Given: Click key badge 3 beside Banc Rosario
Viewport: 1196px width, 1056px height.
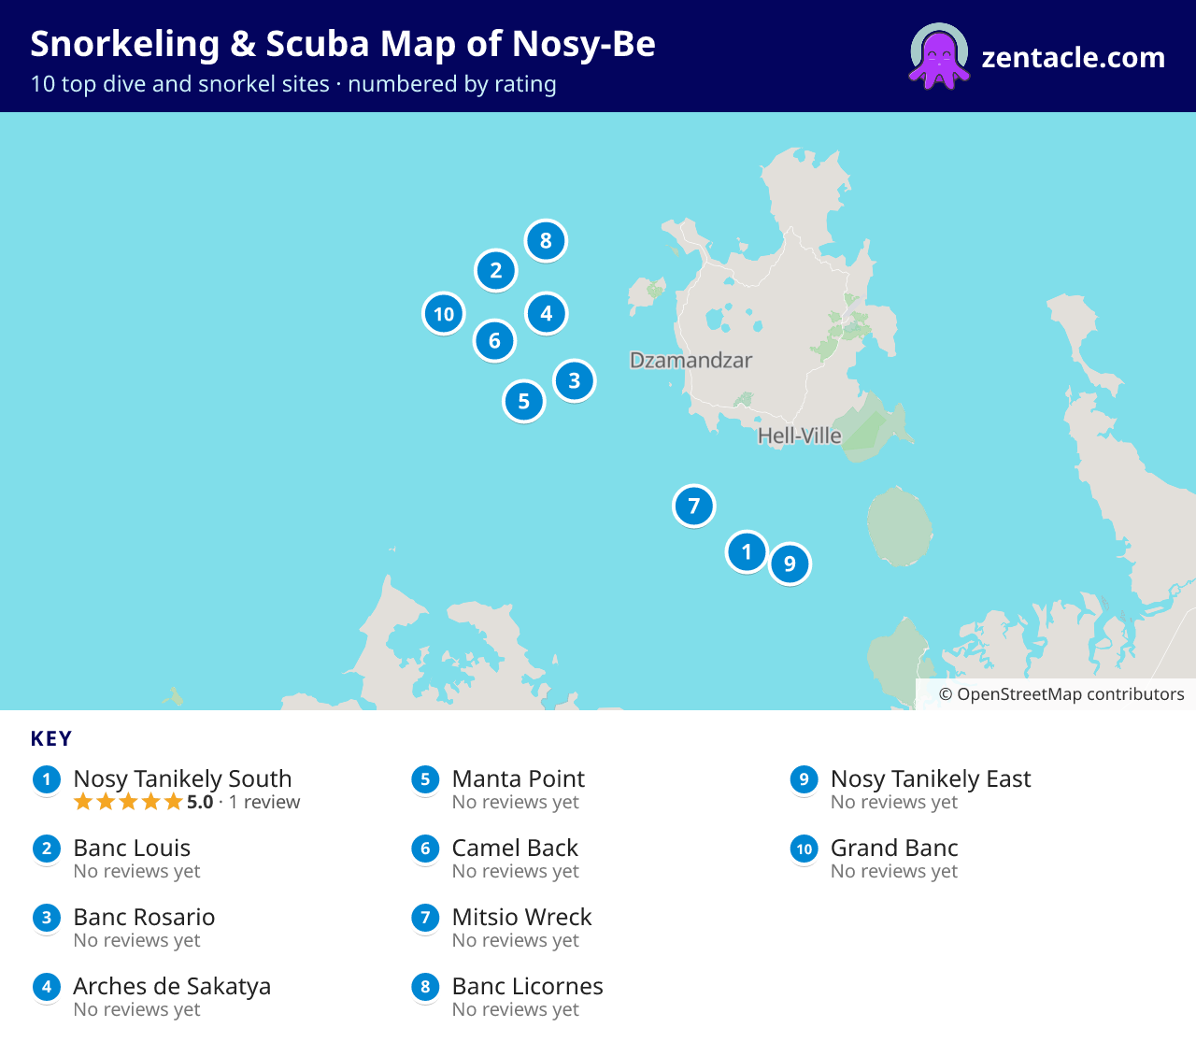Looking at the screenshot, I should click(x=47, y=918).
